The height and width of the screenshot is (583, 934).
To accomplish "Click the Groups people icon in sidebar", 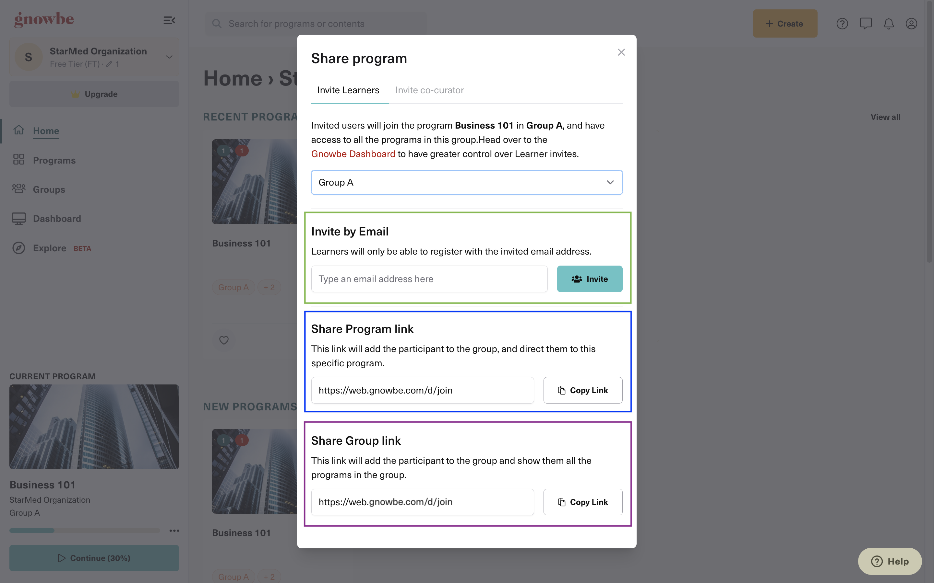I will pos(18,189).
